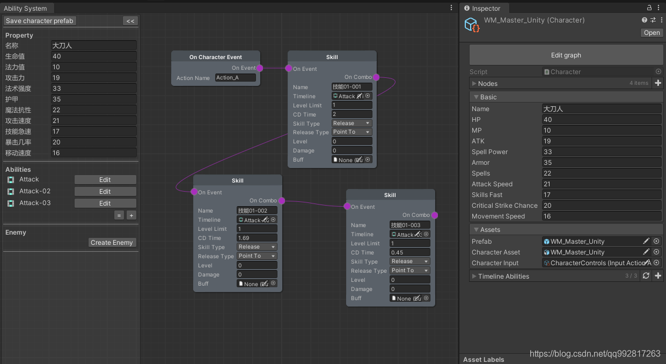
Task: Click On Combo port of skill 技能01-001
Action: [376, 77]
